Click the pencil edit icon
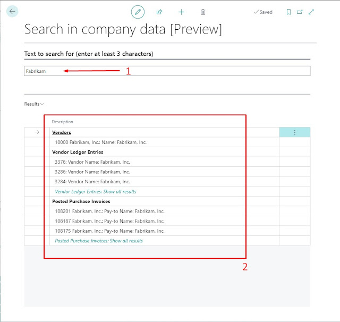Screen dimensions: 340x322 coord(138,12)
